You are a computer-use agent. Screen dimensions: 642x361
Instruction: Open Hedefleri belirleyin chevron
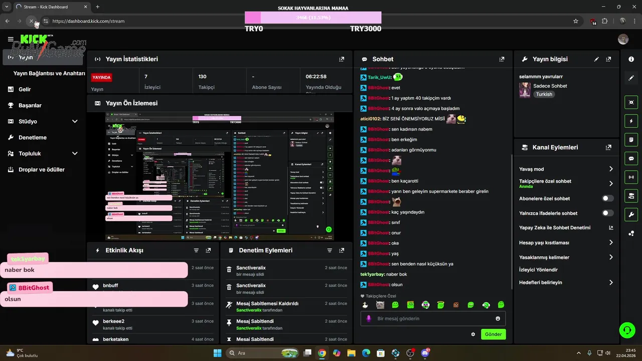611,282
